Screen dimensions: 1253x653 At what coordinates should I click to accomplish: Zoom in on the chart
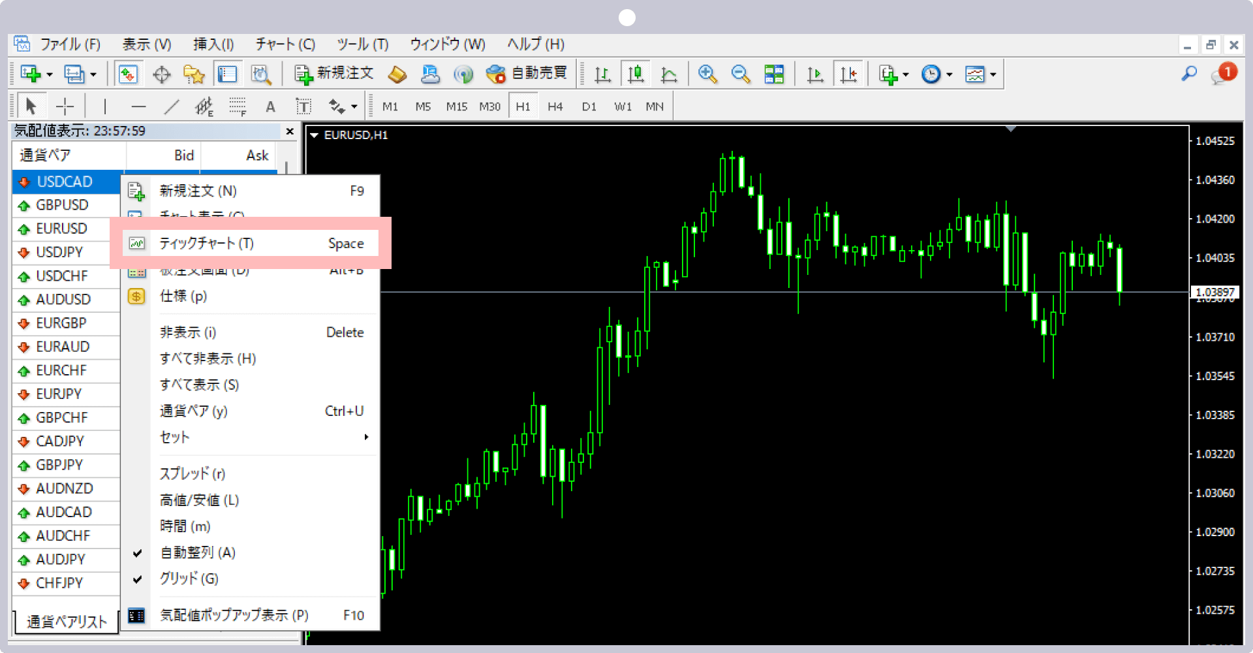click(707, 74)
